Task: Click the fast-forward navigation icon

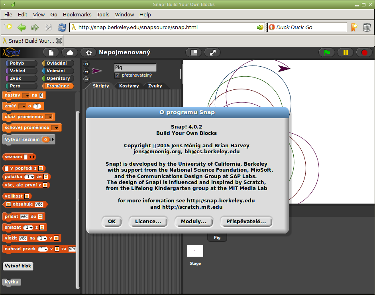Action: point(49,27)
